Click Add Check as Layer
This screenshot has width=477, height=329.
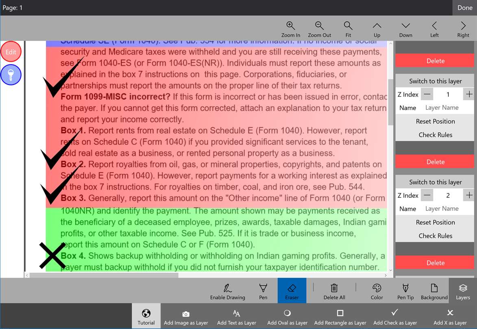coord(395,316)
